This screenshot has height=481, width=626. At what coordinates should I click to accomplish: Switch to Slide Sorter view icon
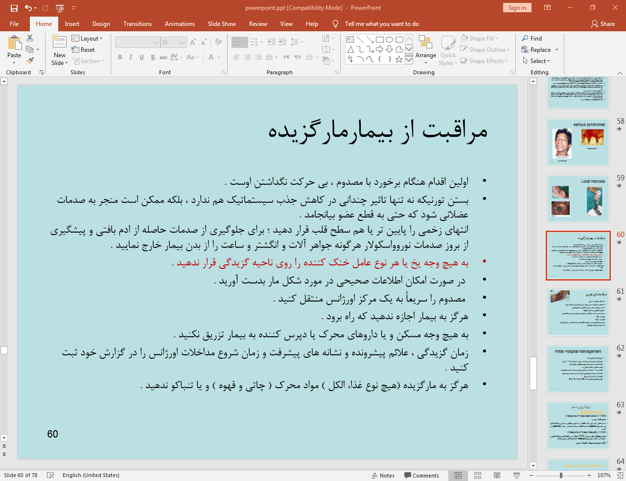tap(478, 475)
